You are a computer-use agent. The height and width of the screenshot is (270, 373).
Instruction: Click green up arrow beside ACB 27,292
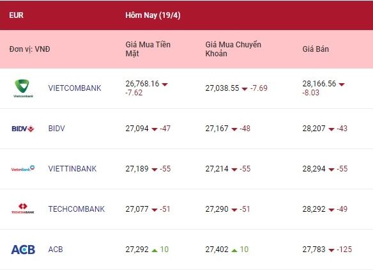(x=155, y=250)
